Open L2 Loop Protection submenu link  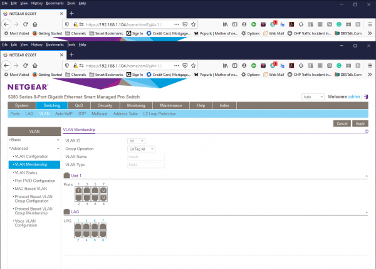pyautogui.click(x=159, y=113)
